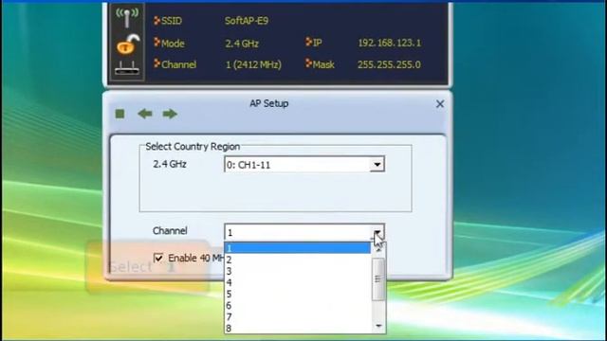This screenshot has height=341, width=607.
Task: Select channel 1 in the list
Action: (297, 248)
